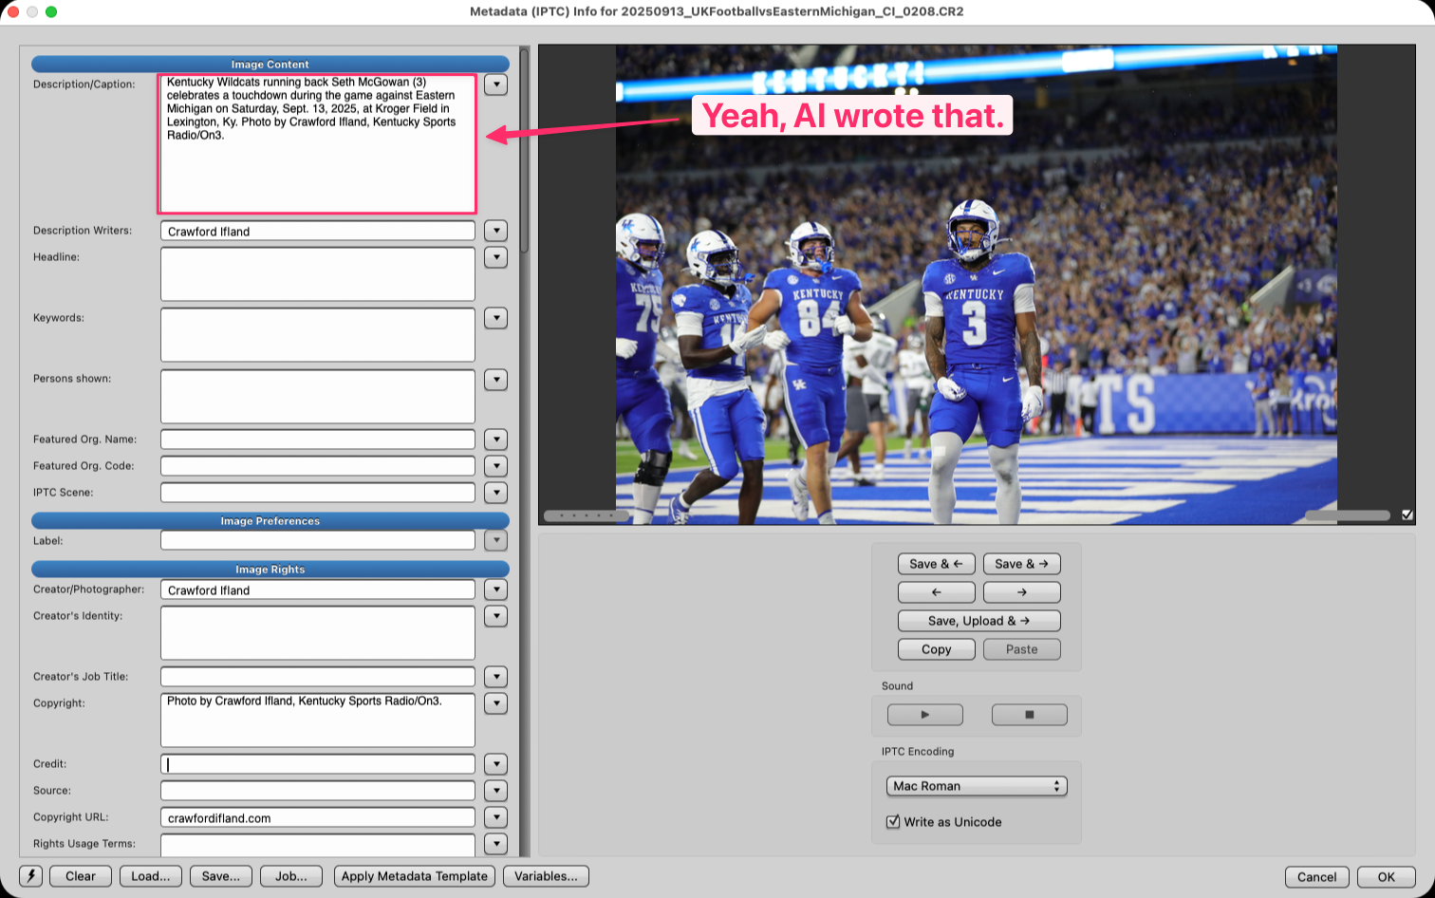Toggle the Write as Unicode checkbox

point(893,822)
